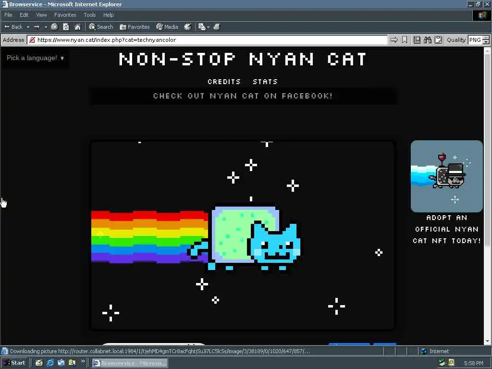This screenshot has width=492, height=369.
Task: Go to the Home page icon
Action: (x=77, y=27)
